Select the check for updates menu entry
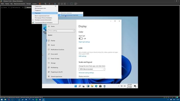Screen dimensions: 180x101 [x=45, y=20]
